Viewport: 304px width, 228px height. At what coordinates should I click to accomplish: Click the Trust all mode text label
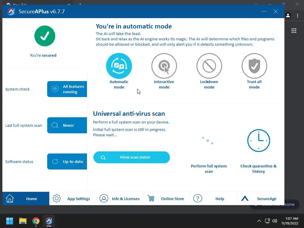(x=254, y=84)
